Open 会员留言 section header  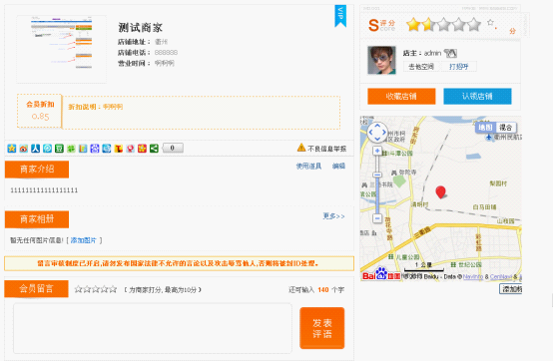coord(36,289)
